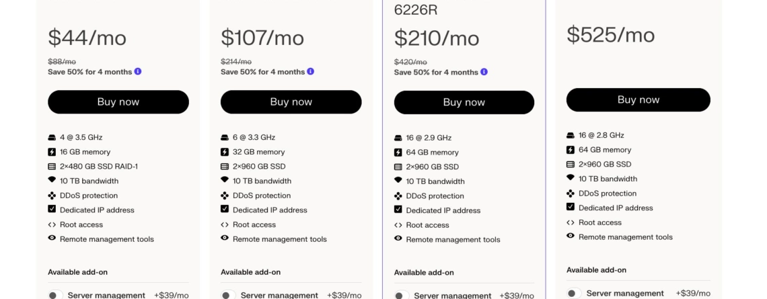Click Dedicated IP address checkbox icon in $210/mo plan
Screen dimensions: 767x299
click(398, 210)
